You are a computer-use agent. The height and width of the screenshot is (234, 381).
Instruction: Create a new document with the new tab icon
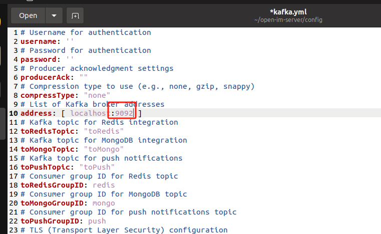click(75, 15)
